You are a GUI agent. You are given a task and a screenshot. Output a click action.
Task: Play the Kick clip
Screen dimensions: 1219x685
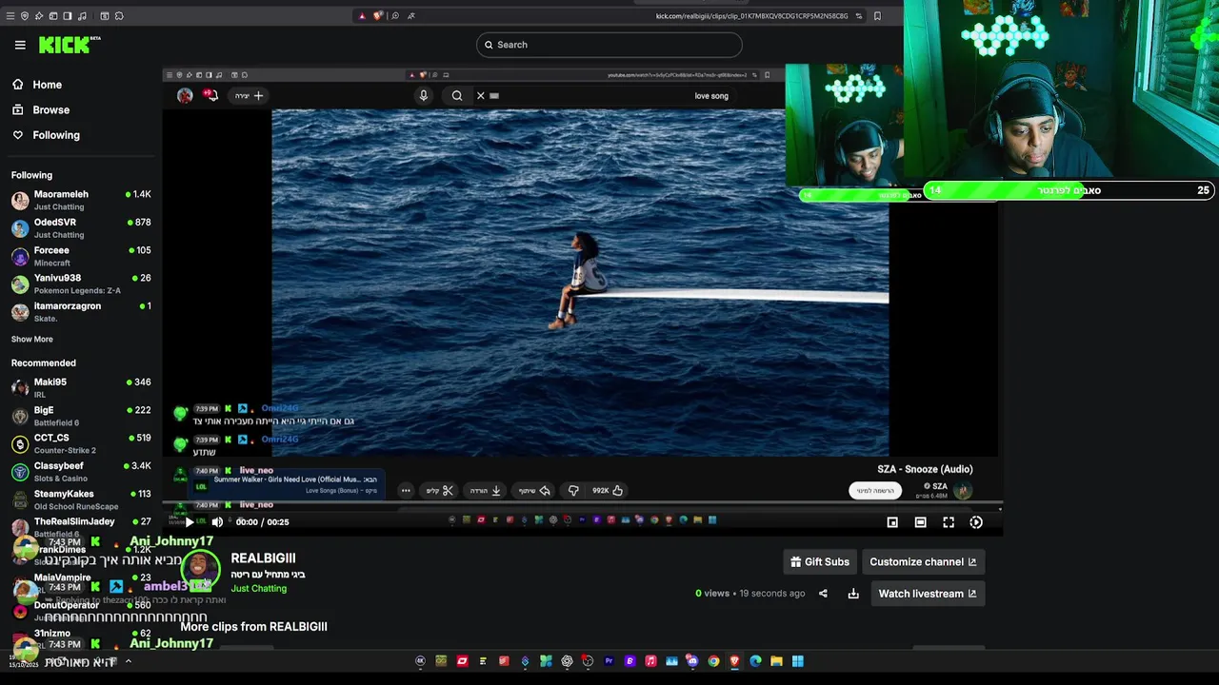[x=189, y=521]
